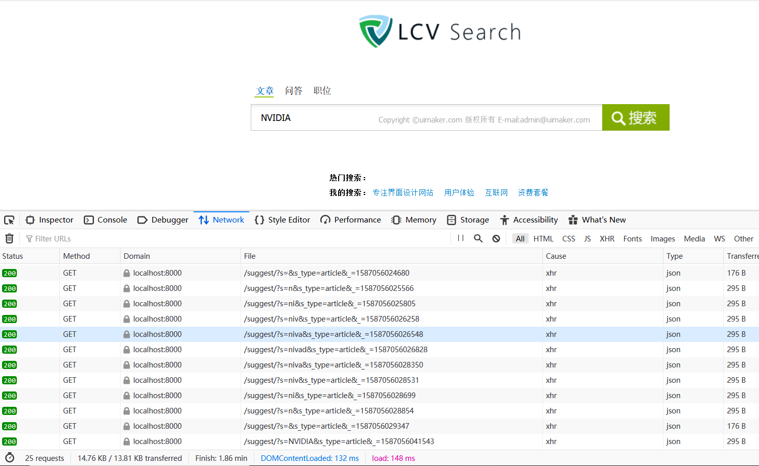Filter requests by WS
The width and height of the screenshot is (759, 466).
719,238
